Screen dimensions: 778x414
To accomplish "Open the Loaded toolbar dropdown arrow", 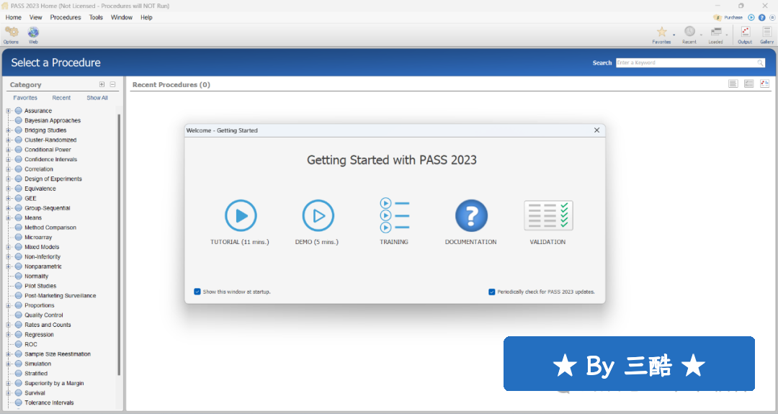I will point(727,35).
